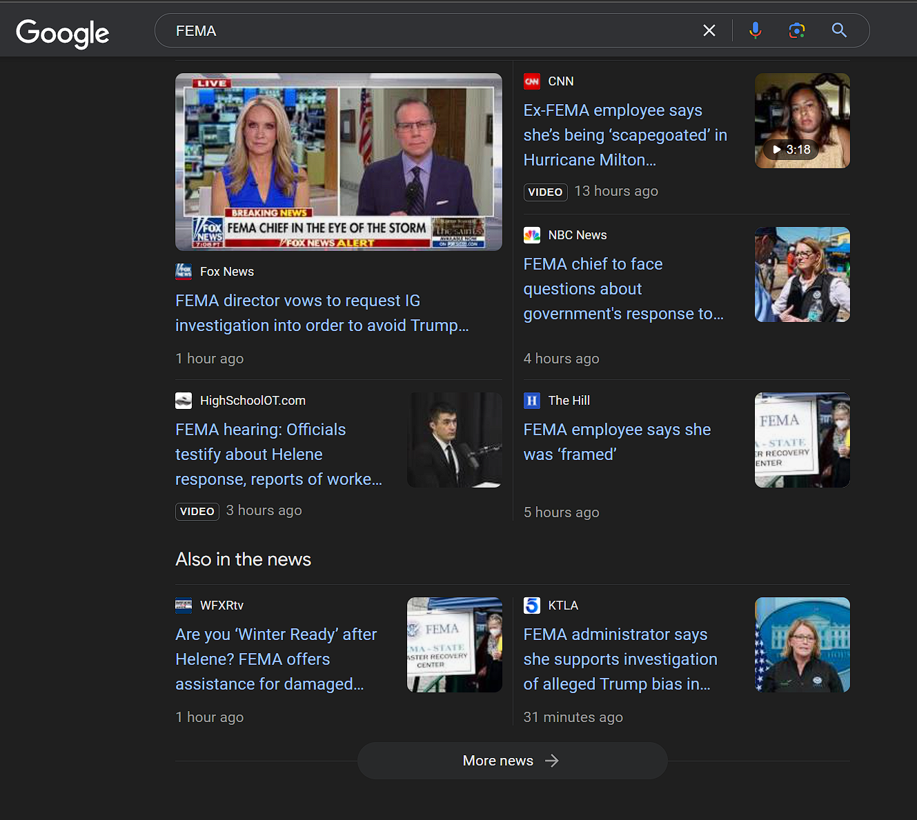
Task: Open the WFXRtv recovery center thumbnail
Action: pyautogui.click(x=455, y=645)
